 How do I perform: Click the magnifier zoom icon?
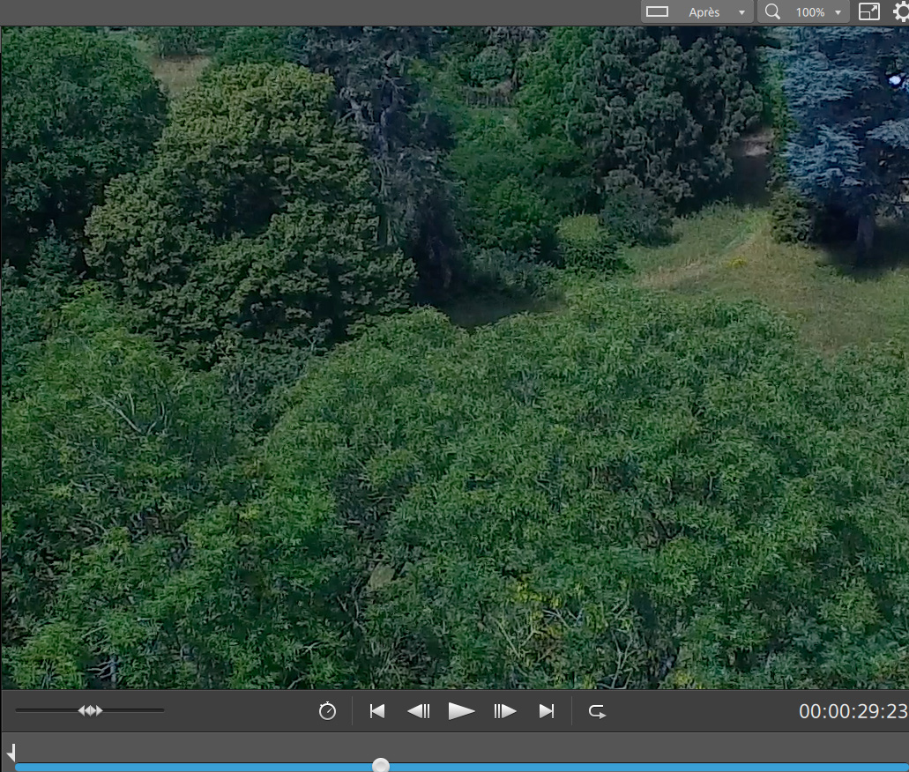coord(772,12)
